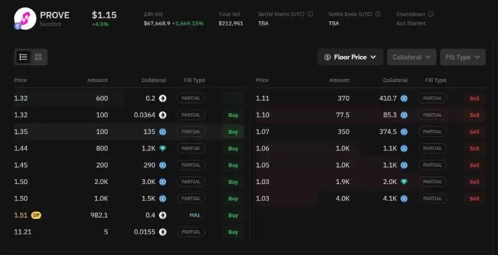Buy the 1.35 price offer
The image size is (498, 255).
click(233, 132)
